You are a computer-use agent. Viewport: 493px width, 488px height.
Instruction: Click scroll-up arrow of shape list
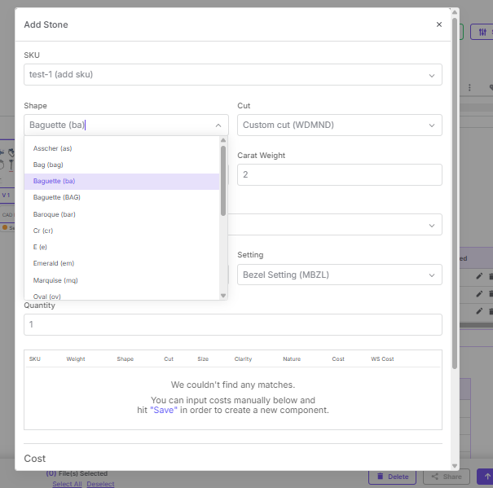click(223, 141)
